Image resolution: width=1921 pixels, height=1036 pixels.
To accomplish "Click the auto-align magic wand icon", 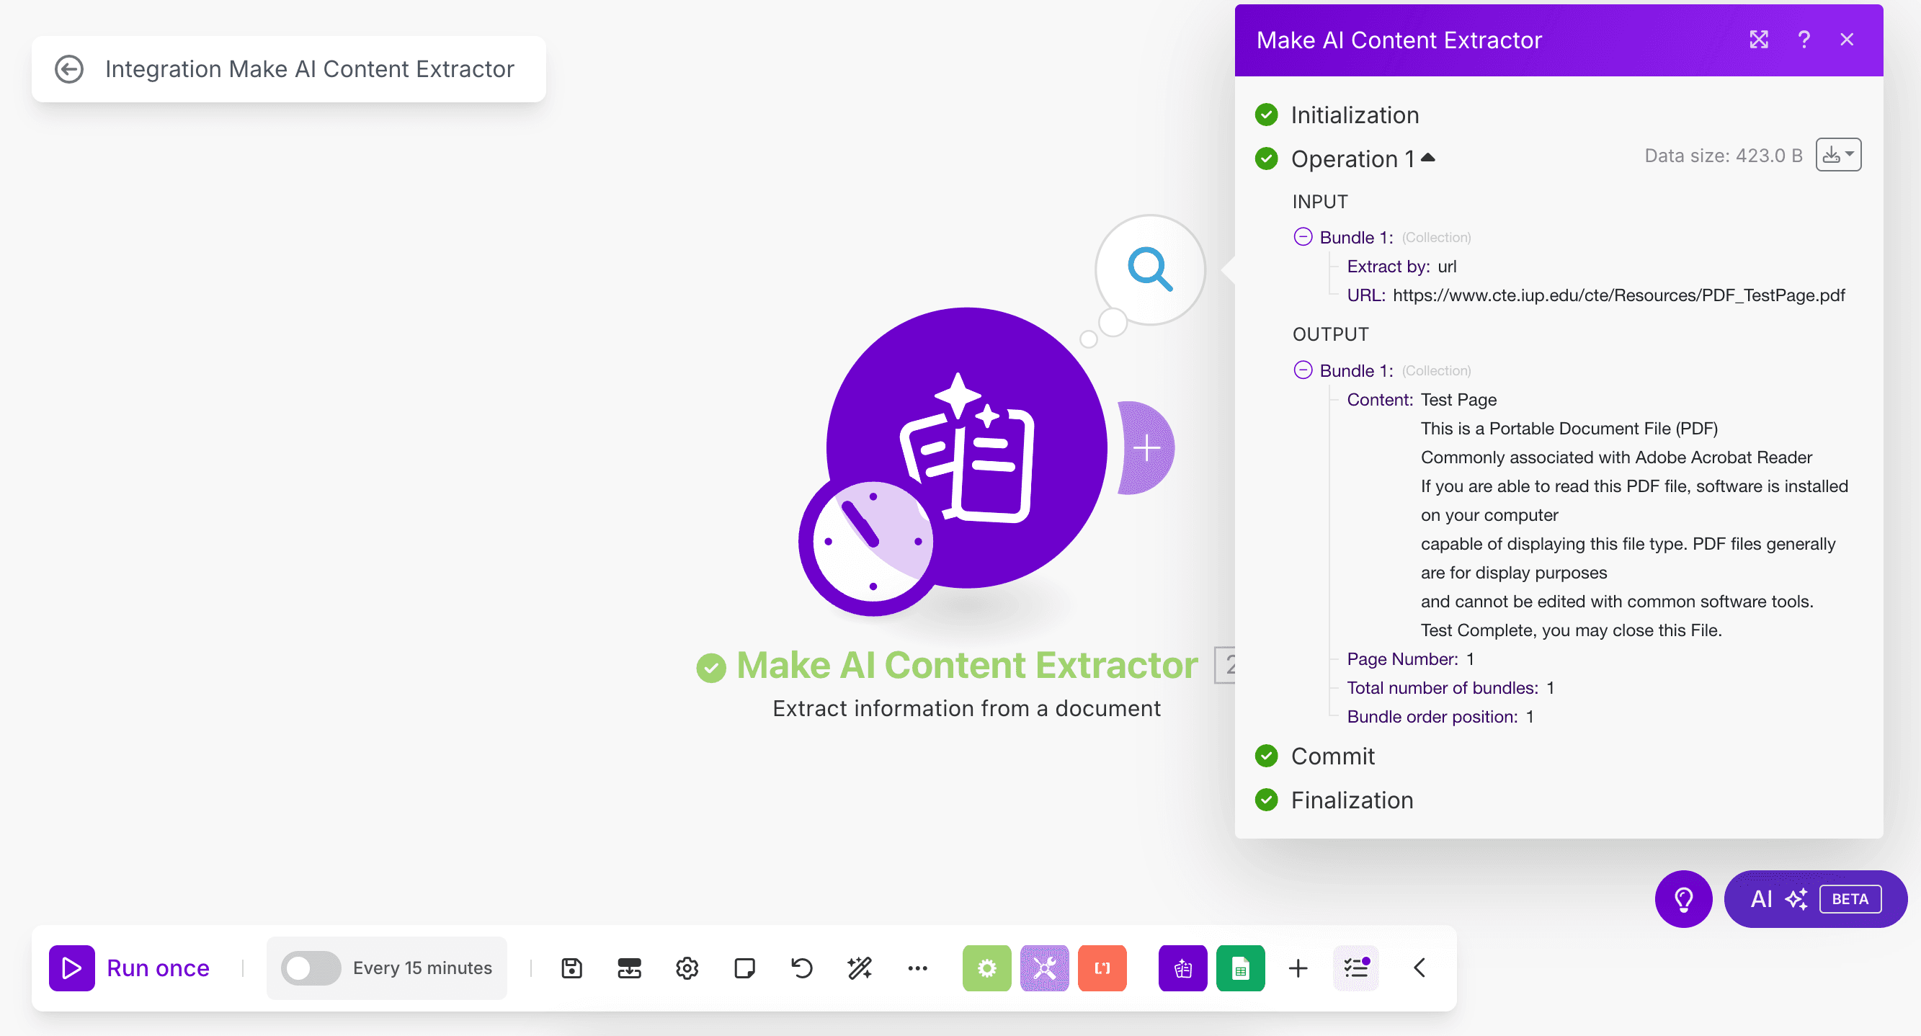I will (x=859, y=968).
